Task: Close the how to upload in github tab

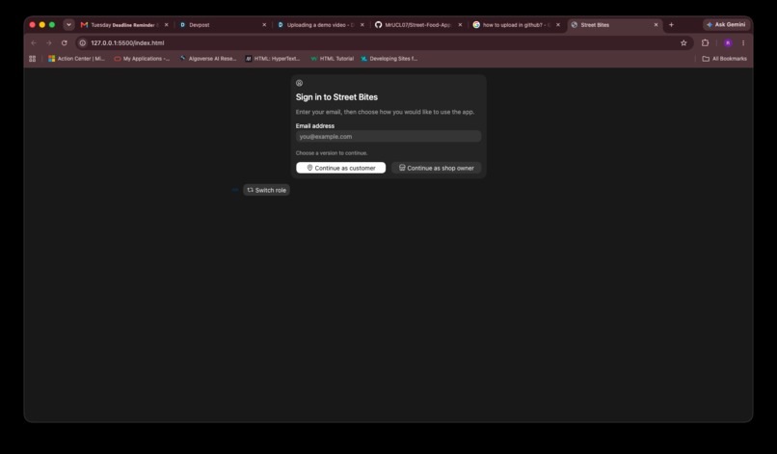Action: point(558,25)
